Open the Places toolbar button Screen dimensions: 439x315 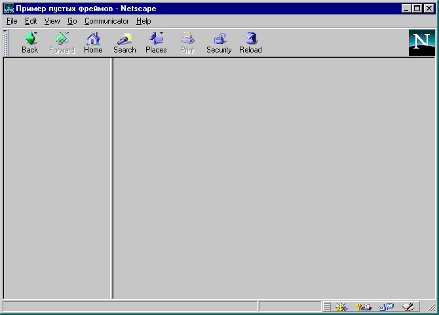156,43
